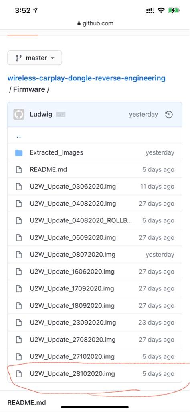
Task: Open U2W_Update_05092020.img file
Action: point(73,237)
